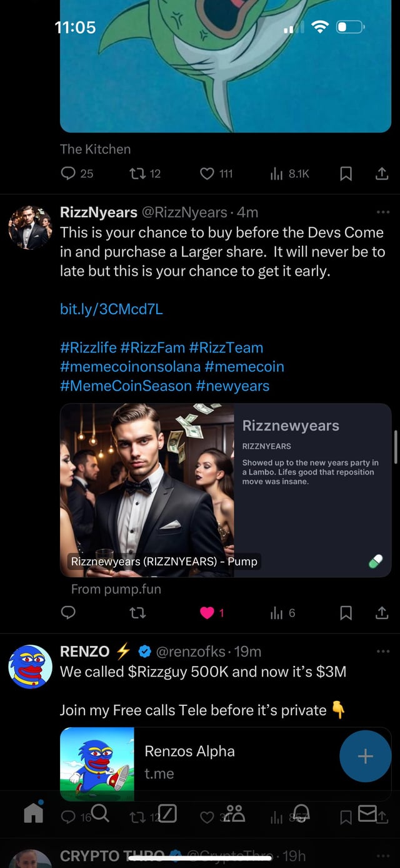The width and height of the screenshot is (400, 868).
Task: Go to the Home tab
Action: coord(34,813)
